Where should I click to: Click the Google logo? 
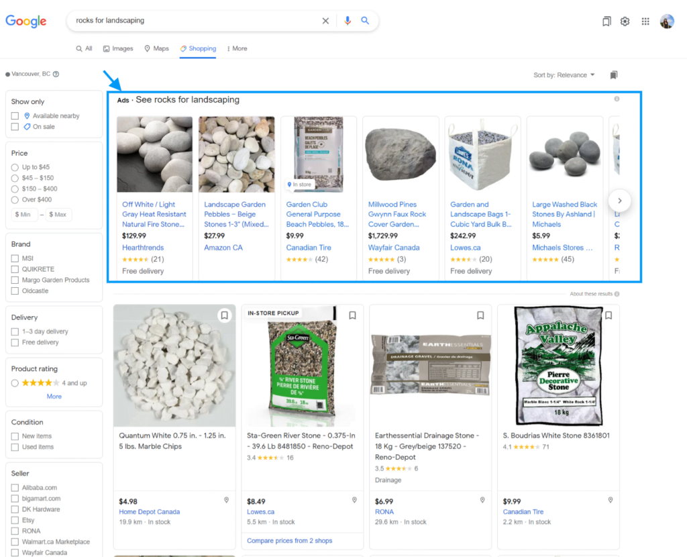[26, 21]
